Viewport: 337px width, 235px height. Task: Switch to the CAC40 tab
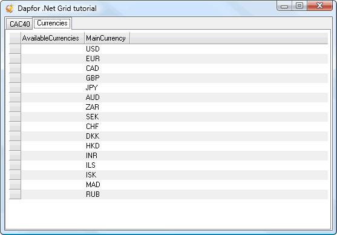pos(19,24)
